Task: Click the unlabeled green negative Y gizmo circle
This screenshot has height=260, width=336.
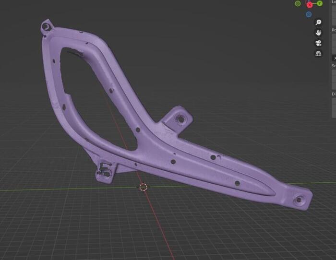Action: 298,4
